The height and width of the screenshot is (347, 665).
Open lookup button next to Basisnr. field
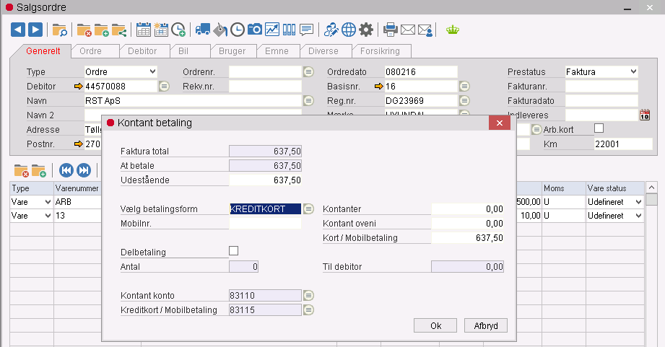465,86
